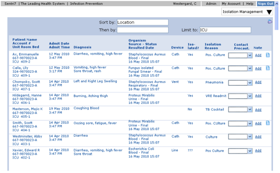Click the Patient Name column header
This screenshot has width=280, height=173.
[x=25, y=40]
